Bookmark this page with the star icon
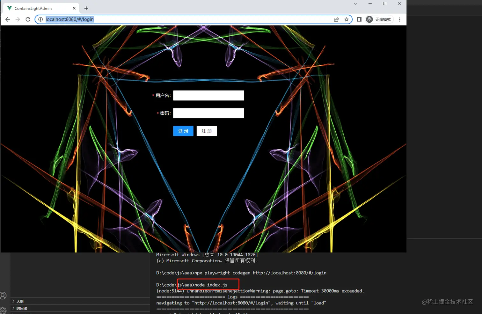482x314 pixels. (347, 19)
